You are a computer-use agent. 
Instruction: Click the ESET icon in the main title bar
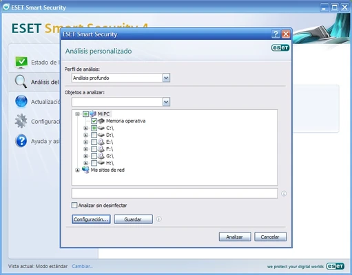point(6,7)
